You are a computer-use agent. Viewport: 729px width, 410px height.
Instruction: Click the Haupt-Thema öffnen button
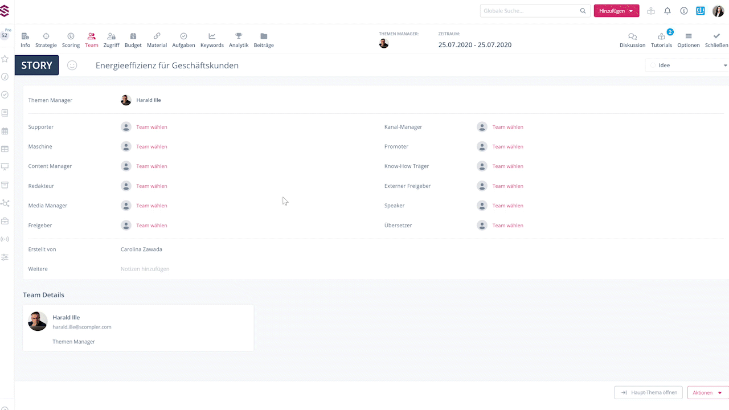click(648, 392)
